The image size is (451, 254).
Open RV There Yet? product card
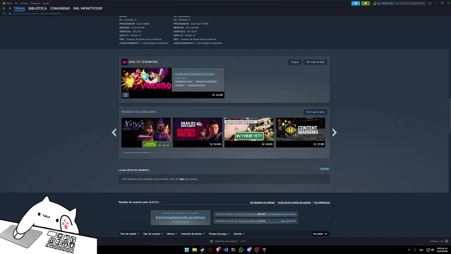click(x=249, y=133)
